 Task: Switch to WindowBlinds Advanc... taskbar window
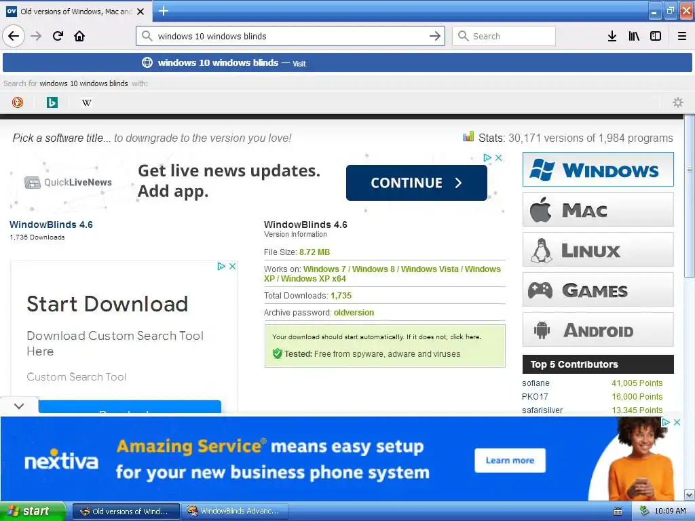click(236, 512)
